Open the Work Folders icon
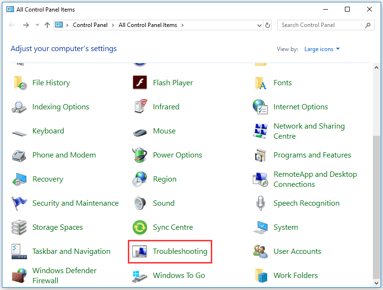383x290 pixels. [x=260, y=276]
